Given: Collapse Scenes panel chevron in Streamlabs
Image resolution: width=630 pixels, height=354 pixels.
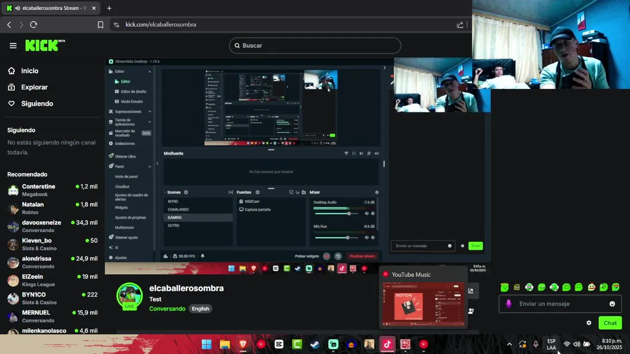Looking at the screenshot, I should [165, 192].
